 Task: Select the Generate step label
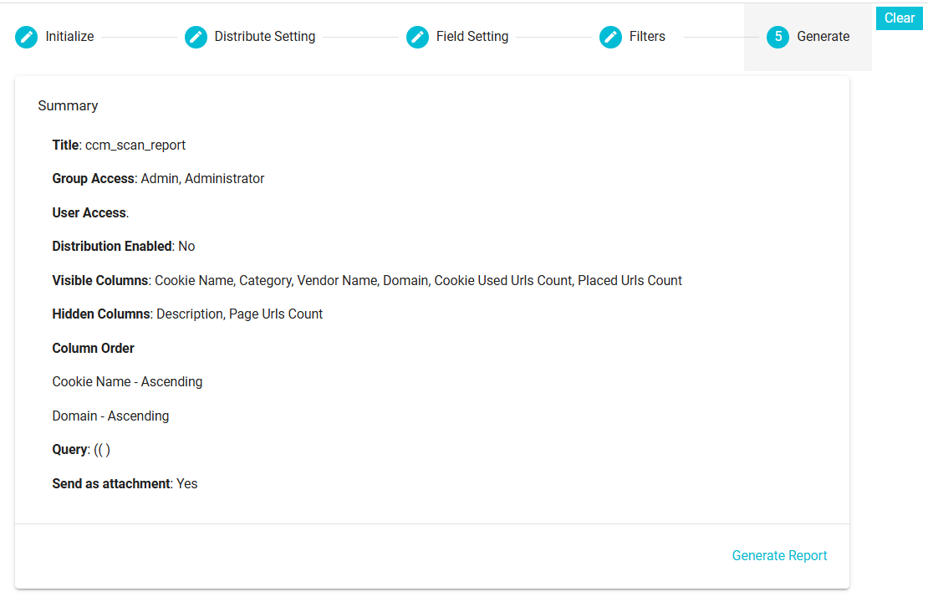pos(823,37)
